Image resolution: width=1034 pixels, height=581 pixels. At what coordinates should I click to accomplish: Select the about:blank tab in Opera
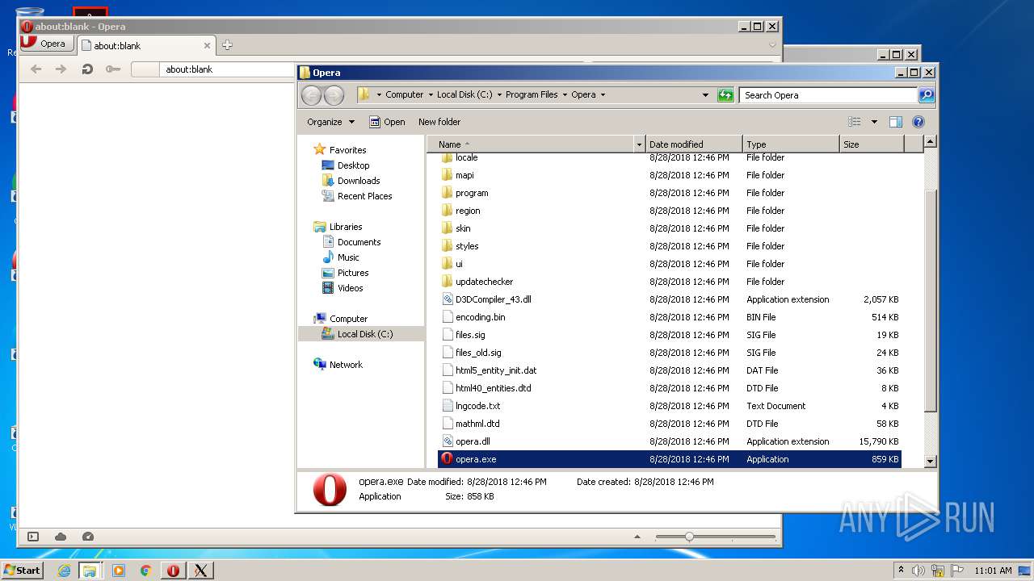[x=147, y=46]
